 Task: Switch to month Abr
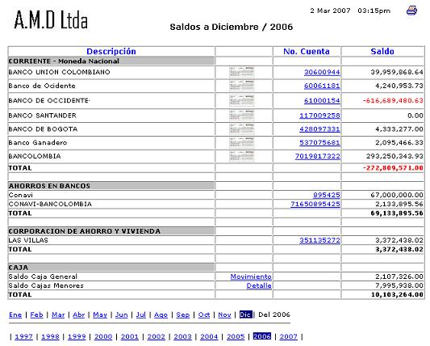point(79,314)
